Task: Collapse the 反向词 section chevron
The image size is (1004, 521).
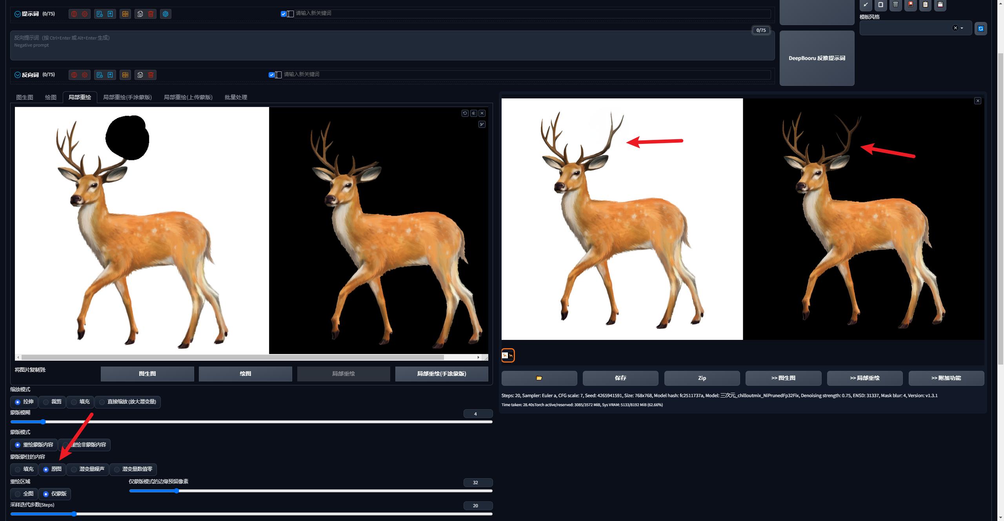Action: click(17, 75)
